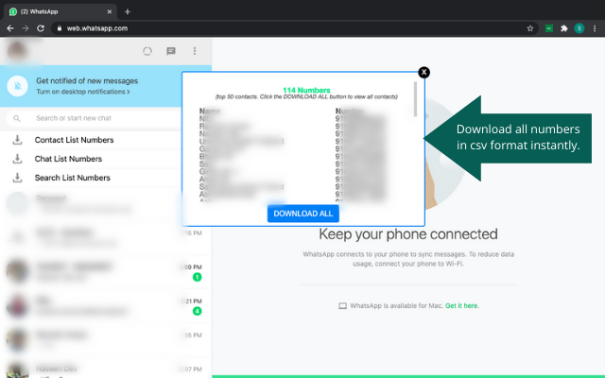This screenshot has width=605, height=378.
Task: Click the muted bell notification icon
Action: (x=17, y=86)
